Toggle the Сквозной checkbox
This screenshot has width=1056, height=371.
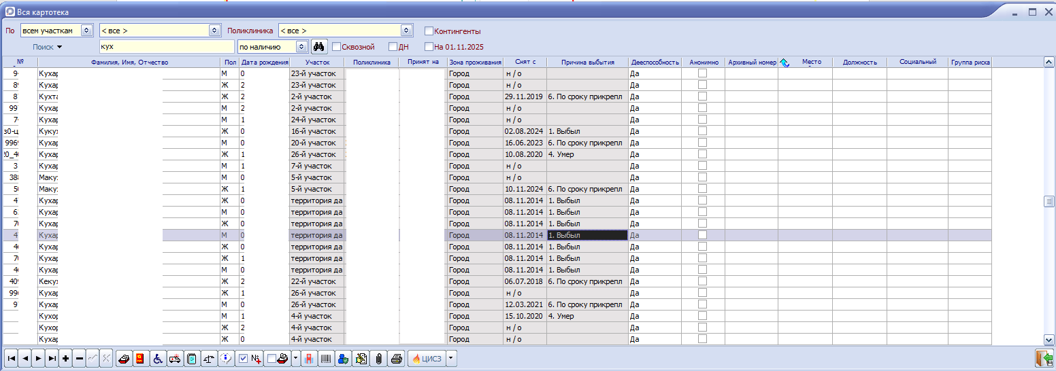tap(336, 47)
